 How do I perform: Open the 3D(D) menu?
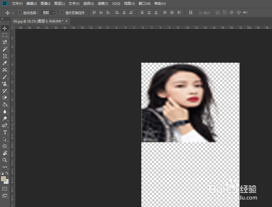coord(116,3)
